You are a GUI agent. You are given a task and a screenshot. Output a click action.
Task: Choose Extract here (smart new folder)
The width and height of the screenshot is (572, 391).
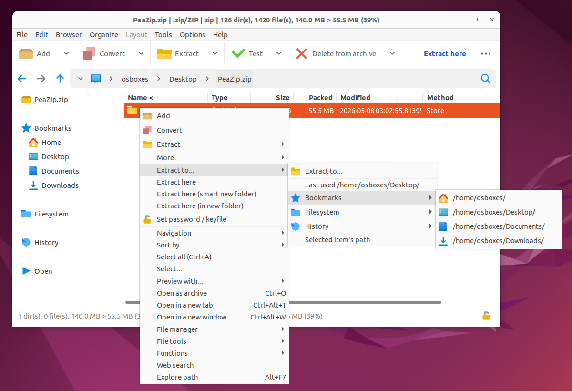[214, 194]
